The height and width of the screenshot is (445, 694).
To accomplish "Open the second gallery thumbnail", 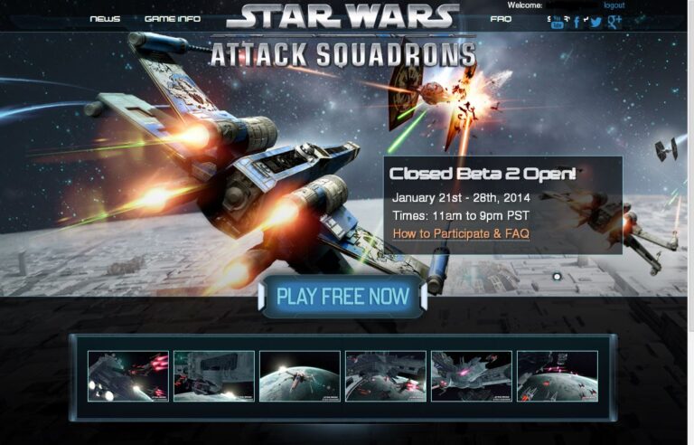I will tap(214, 376).
